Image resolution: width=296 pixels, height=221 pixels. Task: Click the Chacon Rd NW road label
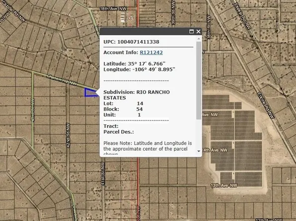tap(62, 80)
